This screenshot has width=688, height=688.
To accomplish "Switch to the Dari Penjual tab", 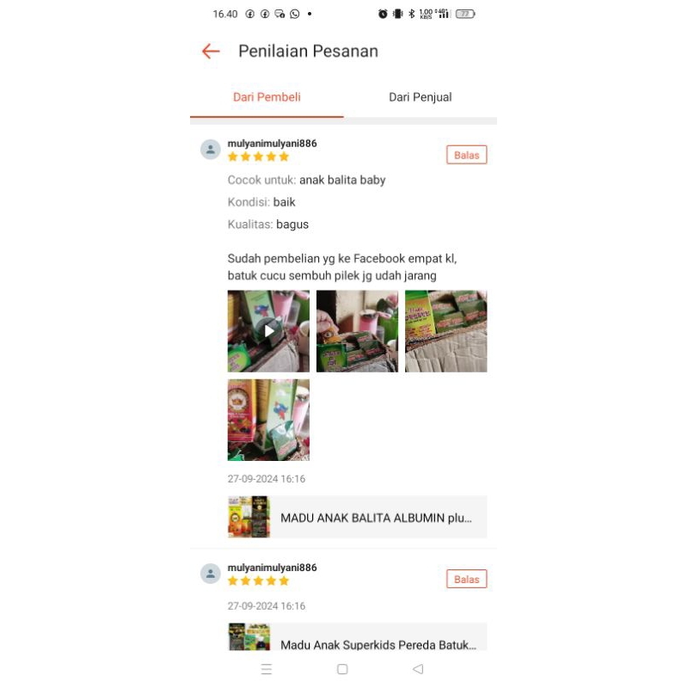I will click(421, 97).
